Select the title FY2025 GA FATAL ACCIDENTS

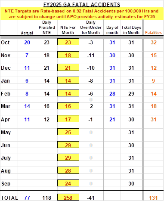(82, 5)
